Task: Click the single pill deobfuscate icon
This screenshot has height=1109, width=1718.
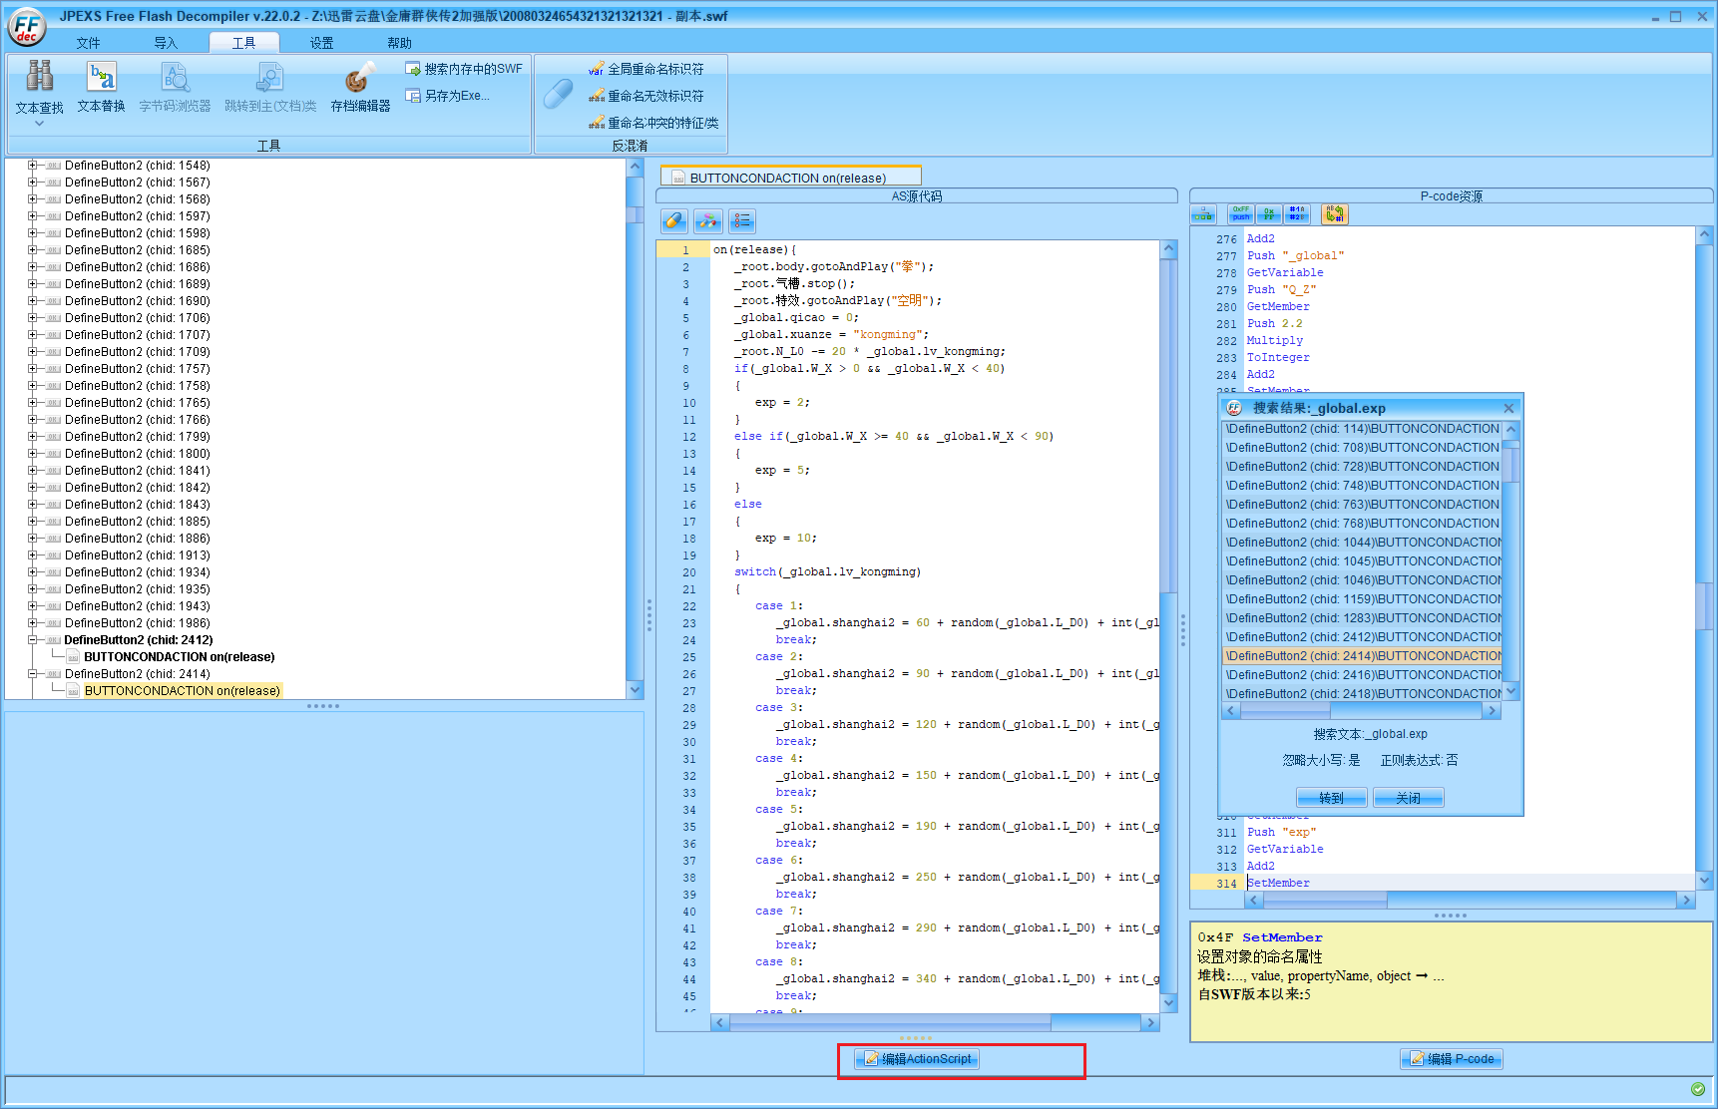Action: 674,220
